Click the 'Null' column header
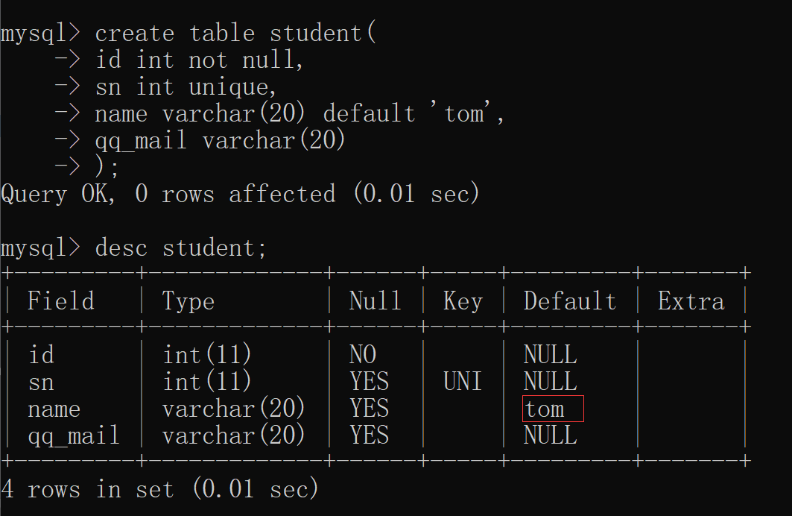Screen dimensions: 792x516 (376, 301)
